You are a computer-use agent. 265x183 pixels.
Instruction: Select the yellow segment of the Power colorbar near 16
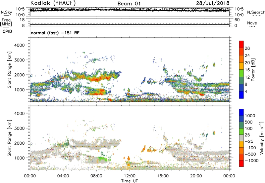coord(241,66)
